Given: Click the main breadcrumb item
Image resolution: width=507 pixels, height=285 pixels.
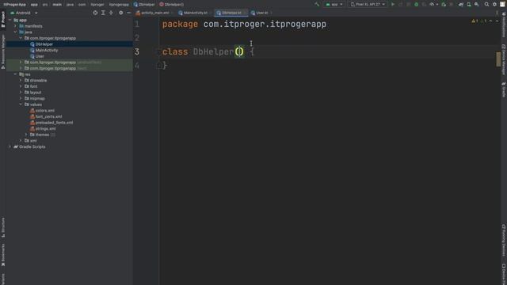Looking at the screenshot, I should [57, 5].
